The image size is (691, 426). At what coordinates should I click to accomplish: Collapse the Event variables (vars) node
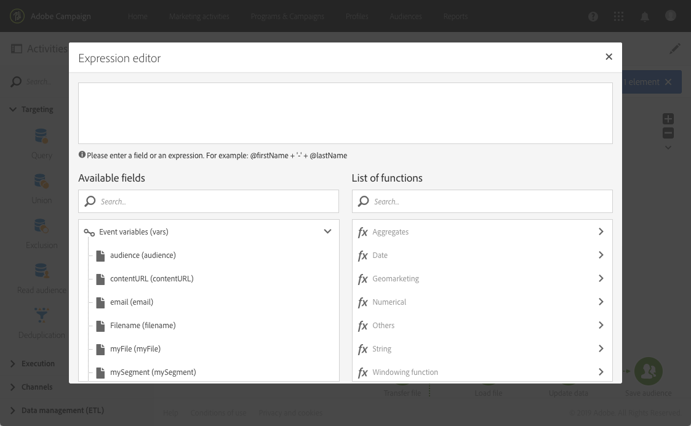coord(327,232)
